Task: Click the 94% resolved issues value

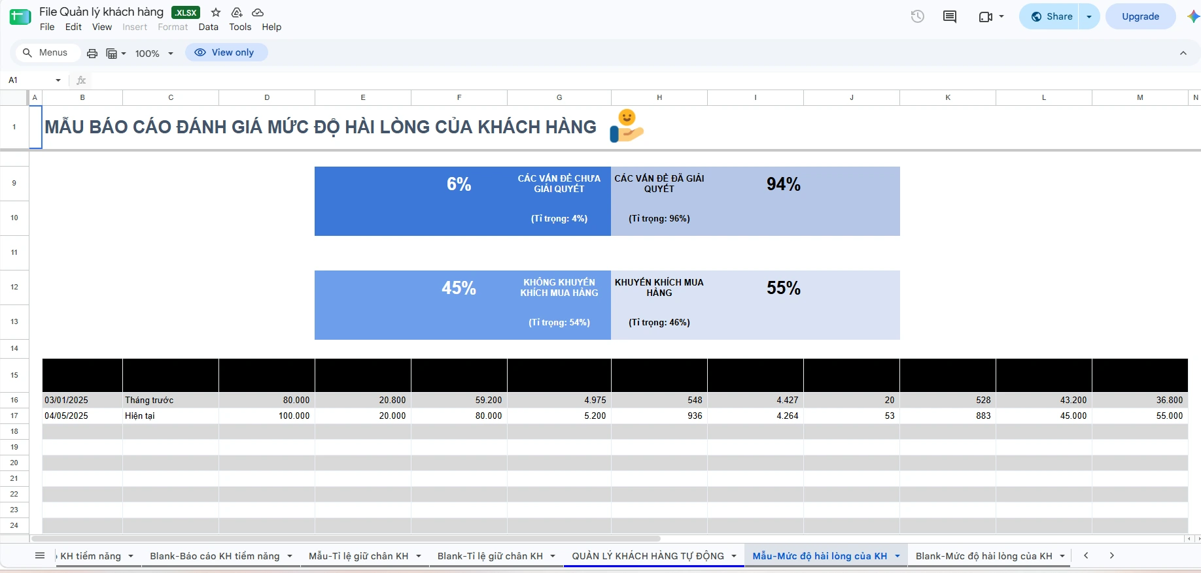Action: tap(784, 184)
